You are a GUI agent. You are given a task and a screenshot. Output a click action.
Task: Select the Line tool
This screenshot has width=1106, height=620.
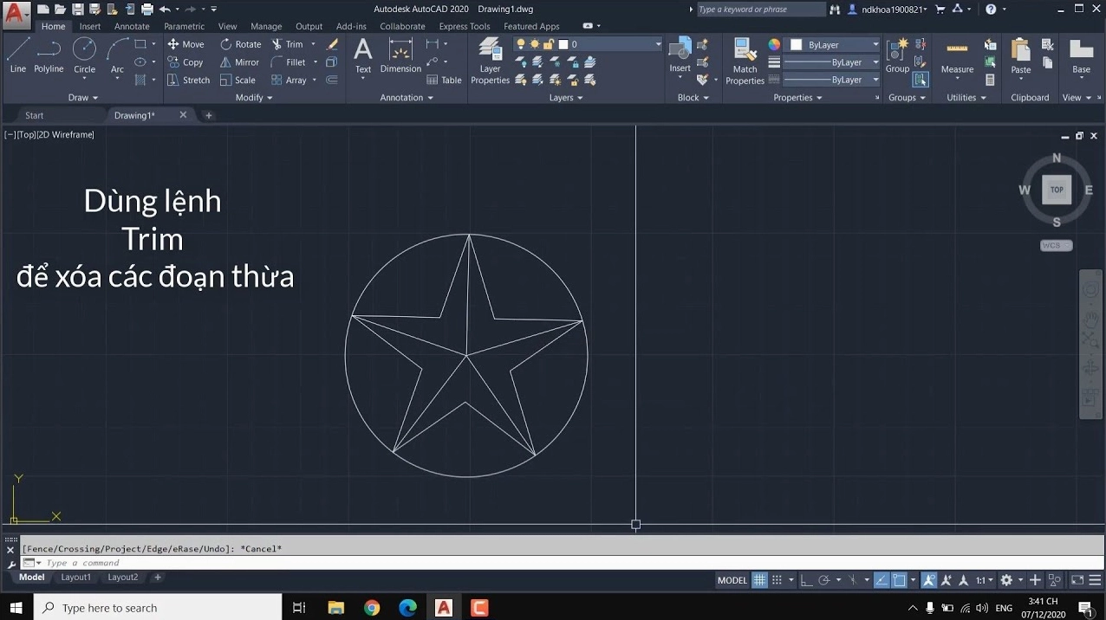(17, 55)
